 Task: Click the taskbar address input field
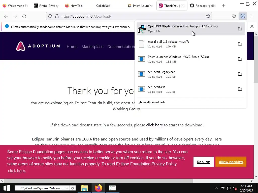pos(42,188)
